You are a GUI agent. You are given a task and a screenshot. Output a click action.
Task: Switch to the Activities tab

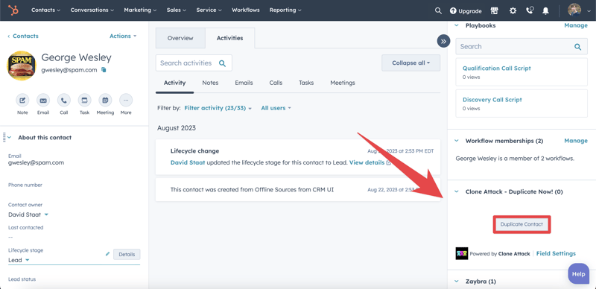click(230, 38)
